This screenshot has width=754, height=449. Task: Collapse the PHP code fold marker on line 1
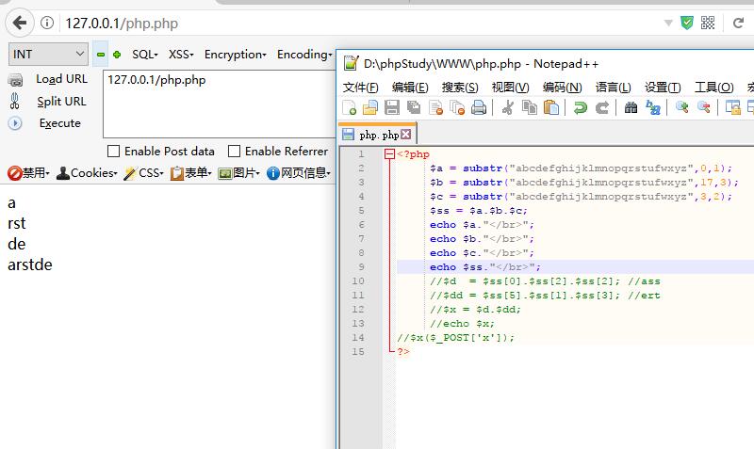click(x=389, y=154)
